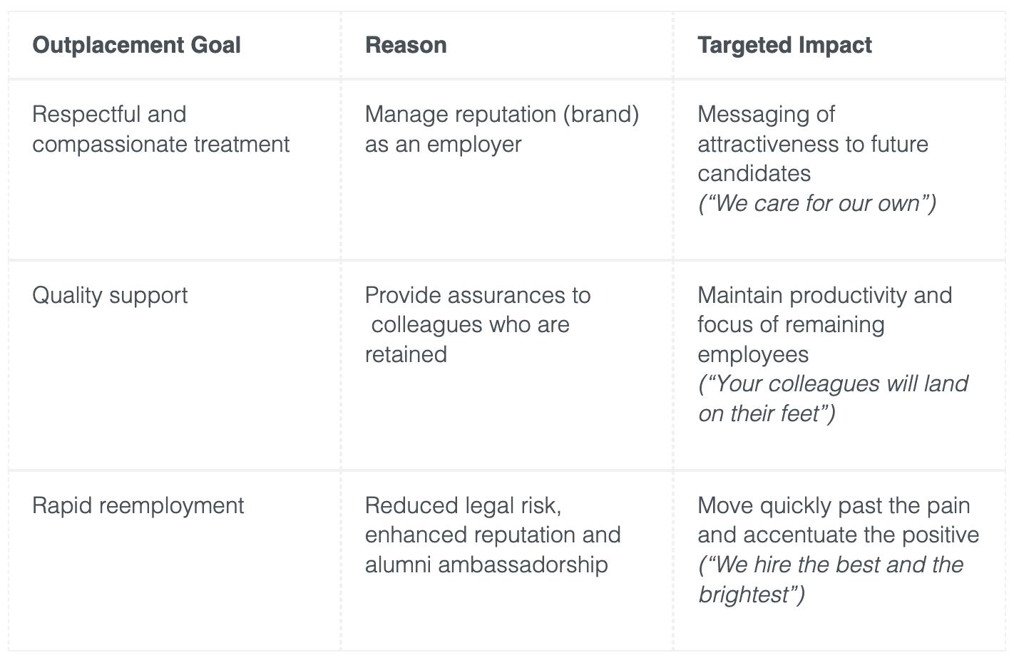The height and width of the screenshot is (660, 1014).
Task: Click the 'Reason' column header
Action: click(x=406, y=46)
